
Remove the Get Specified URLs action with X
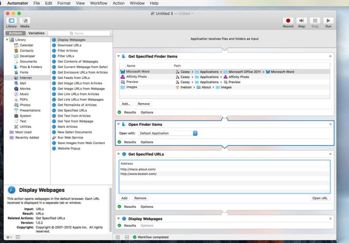click(330, 154)
